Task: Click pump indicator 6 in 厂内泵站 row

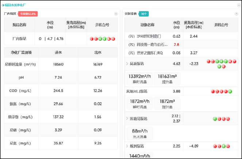Action: (109, 39)
